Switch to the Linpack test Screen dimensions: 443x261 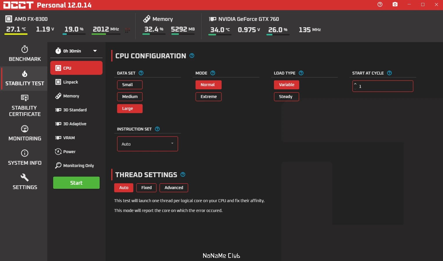(76, 82)
